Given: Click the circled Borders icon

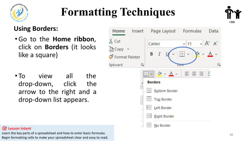Looking at the screenshot, I should click(182, 54).
